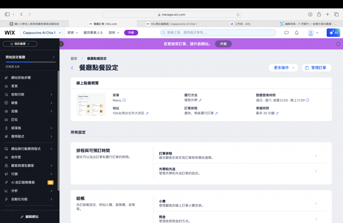This screenshot has height=223, width=343.
Task: Click Safari's forward arrow
Action: [x=29, y=14]
